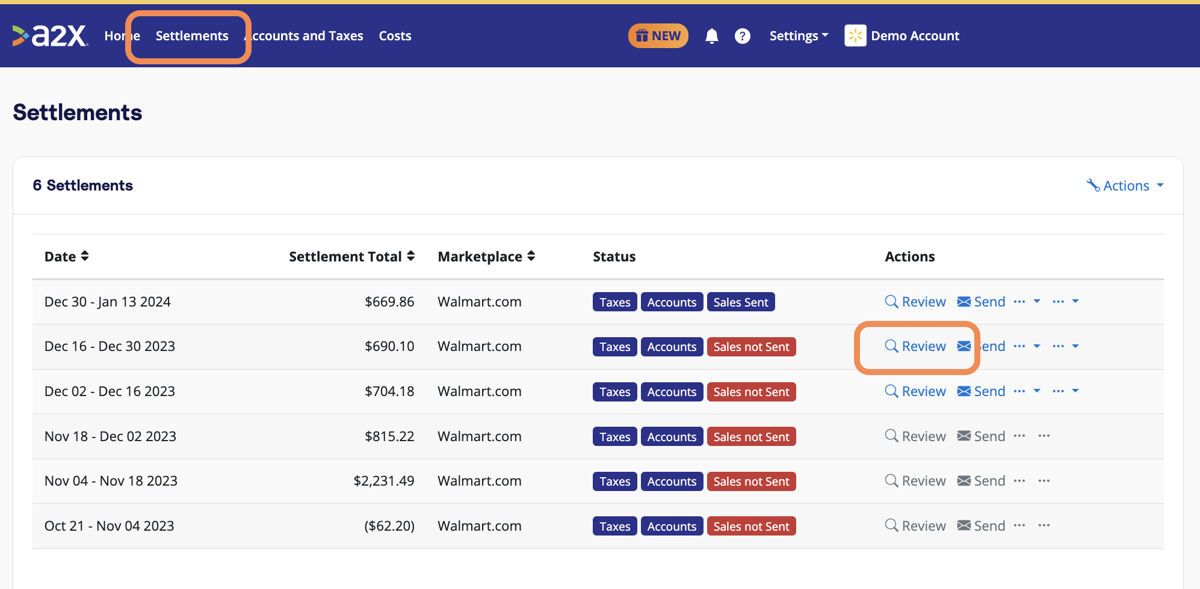Click the Walmart Demo Account icon
This screenshot has width=1200, height=589.
coord(855,35)
